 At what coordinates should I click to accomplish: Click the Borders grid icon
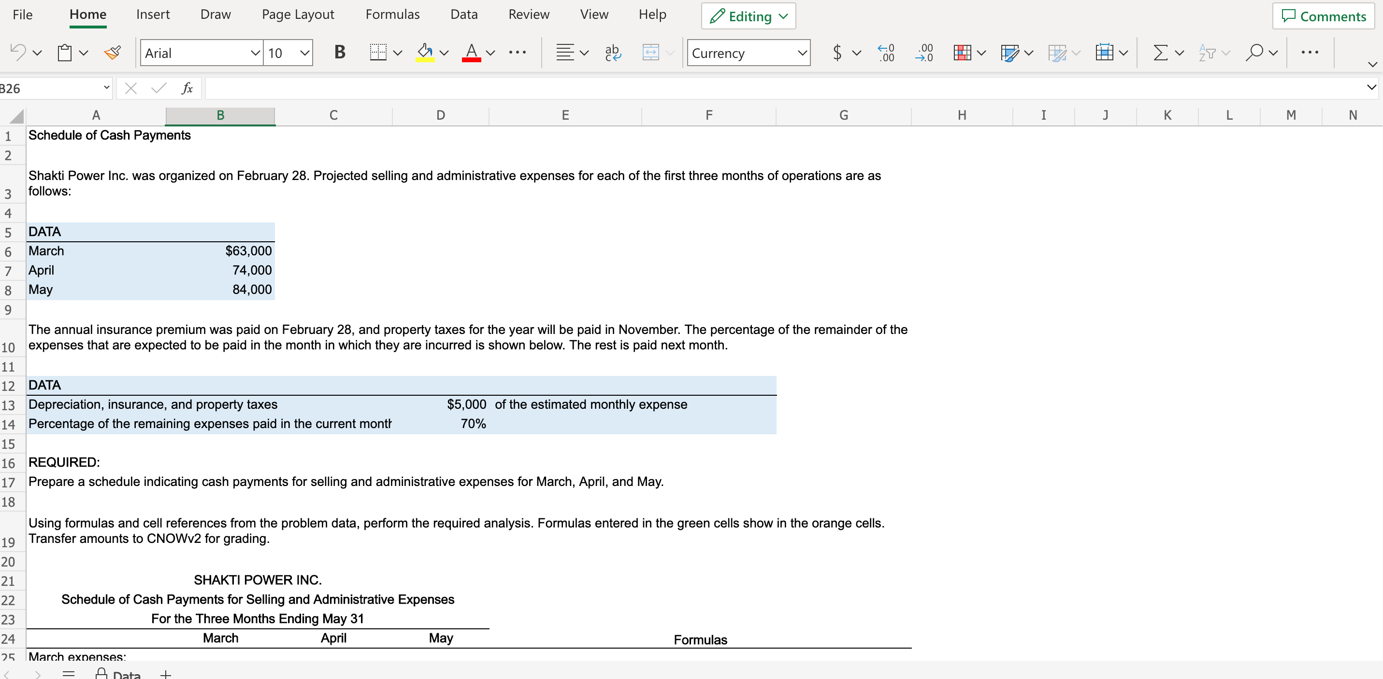click(378, 53)
